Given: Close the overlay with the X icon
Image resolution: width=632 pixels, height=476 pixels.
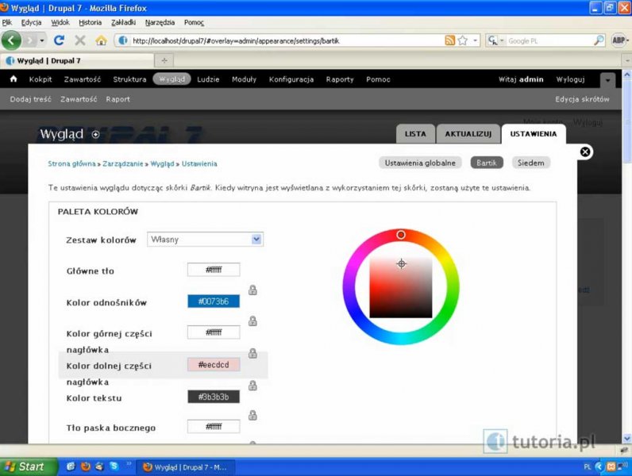Looking at the screenshot, I should [x=585, y=152].
